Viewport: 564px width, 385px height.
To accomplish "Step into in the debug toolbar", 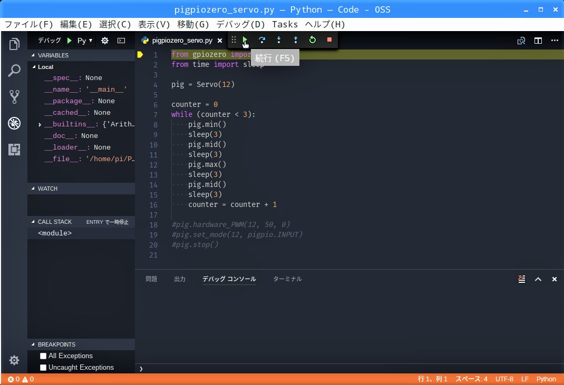I will tap(279, 40).
